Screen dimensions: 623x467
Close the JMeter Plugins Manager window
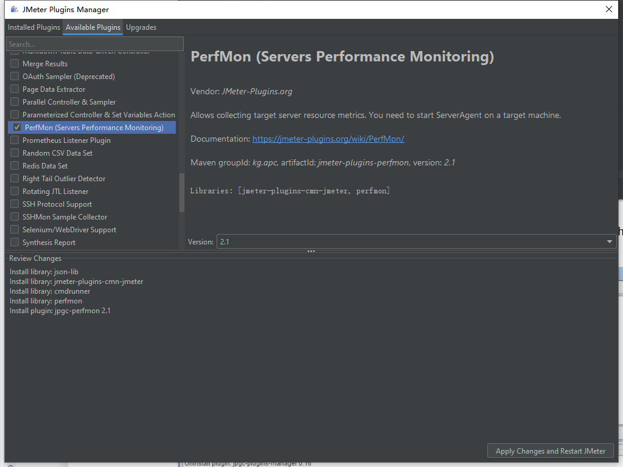click(608, 9)
